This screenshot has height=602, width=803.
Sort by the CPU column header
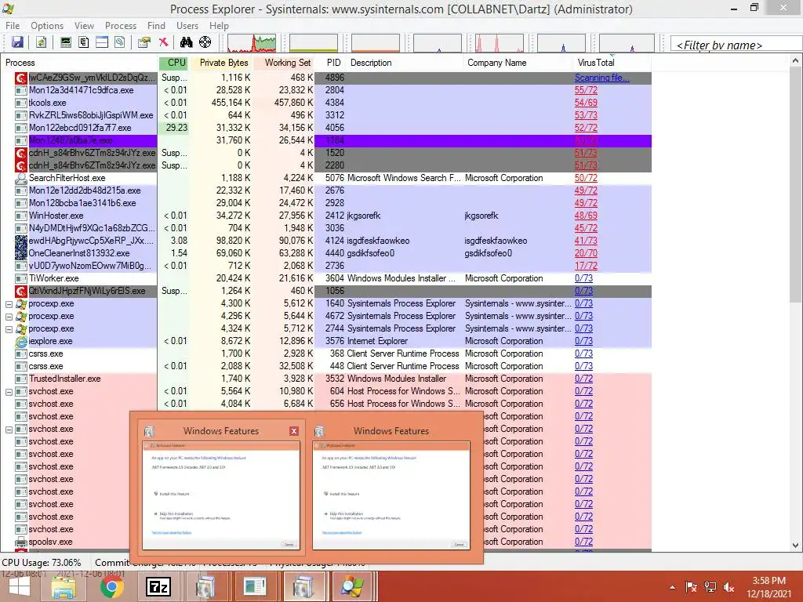pyautogui.click(x=173, y=63)
